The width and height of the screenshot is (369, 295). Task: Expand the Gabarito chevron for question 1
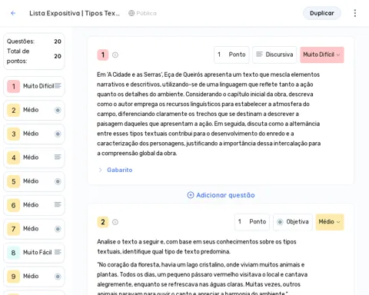(100, 170)
